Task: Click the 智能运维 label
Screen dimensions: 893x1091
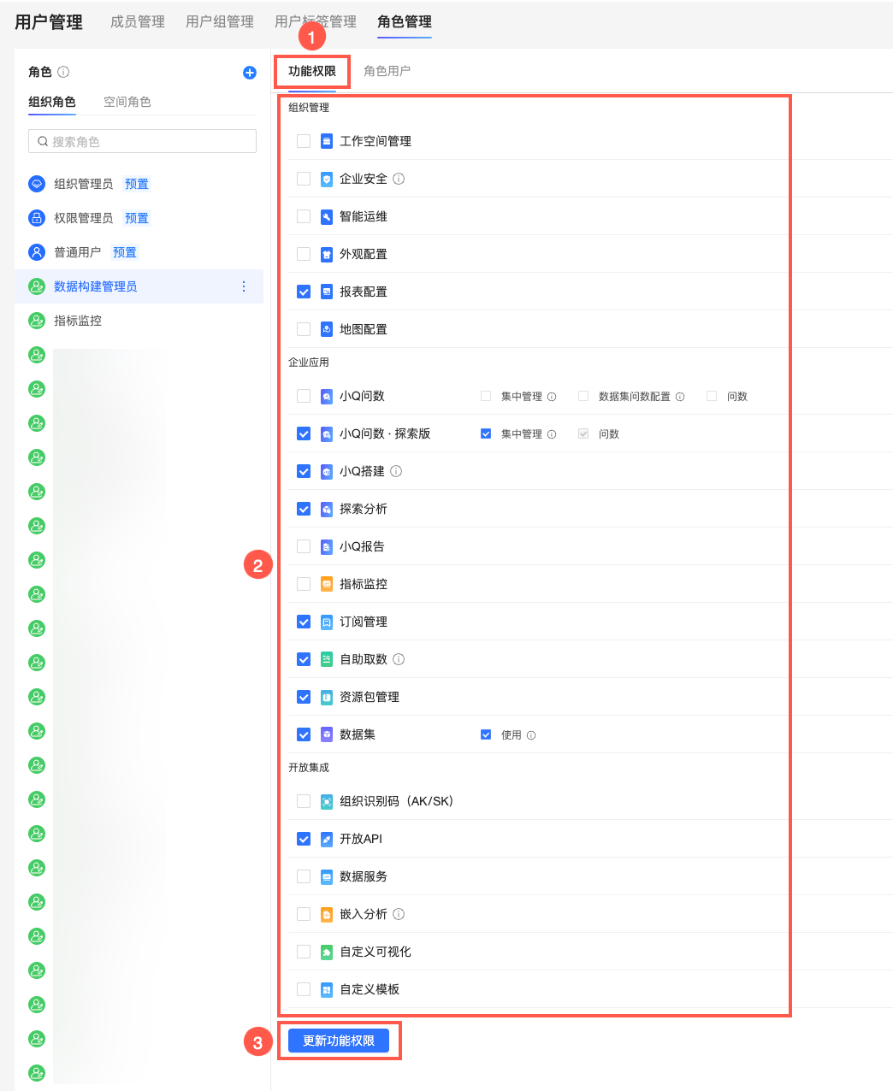Action: point(364,216)
